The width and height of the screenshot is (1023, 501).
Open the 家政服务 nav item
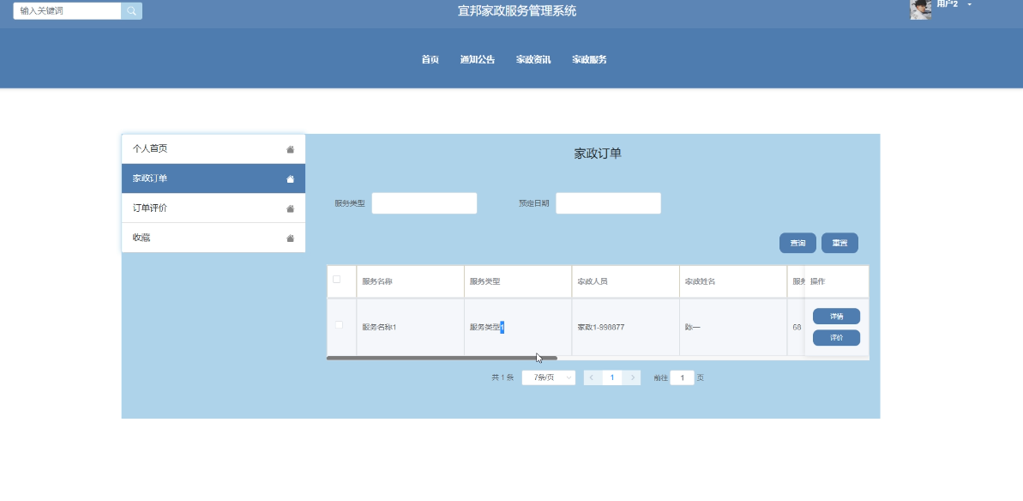pyautogui.click(x=590, y=59)
